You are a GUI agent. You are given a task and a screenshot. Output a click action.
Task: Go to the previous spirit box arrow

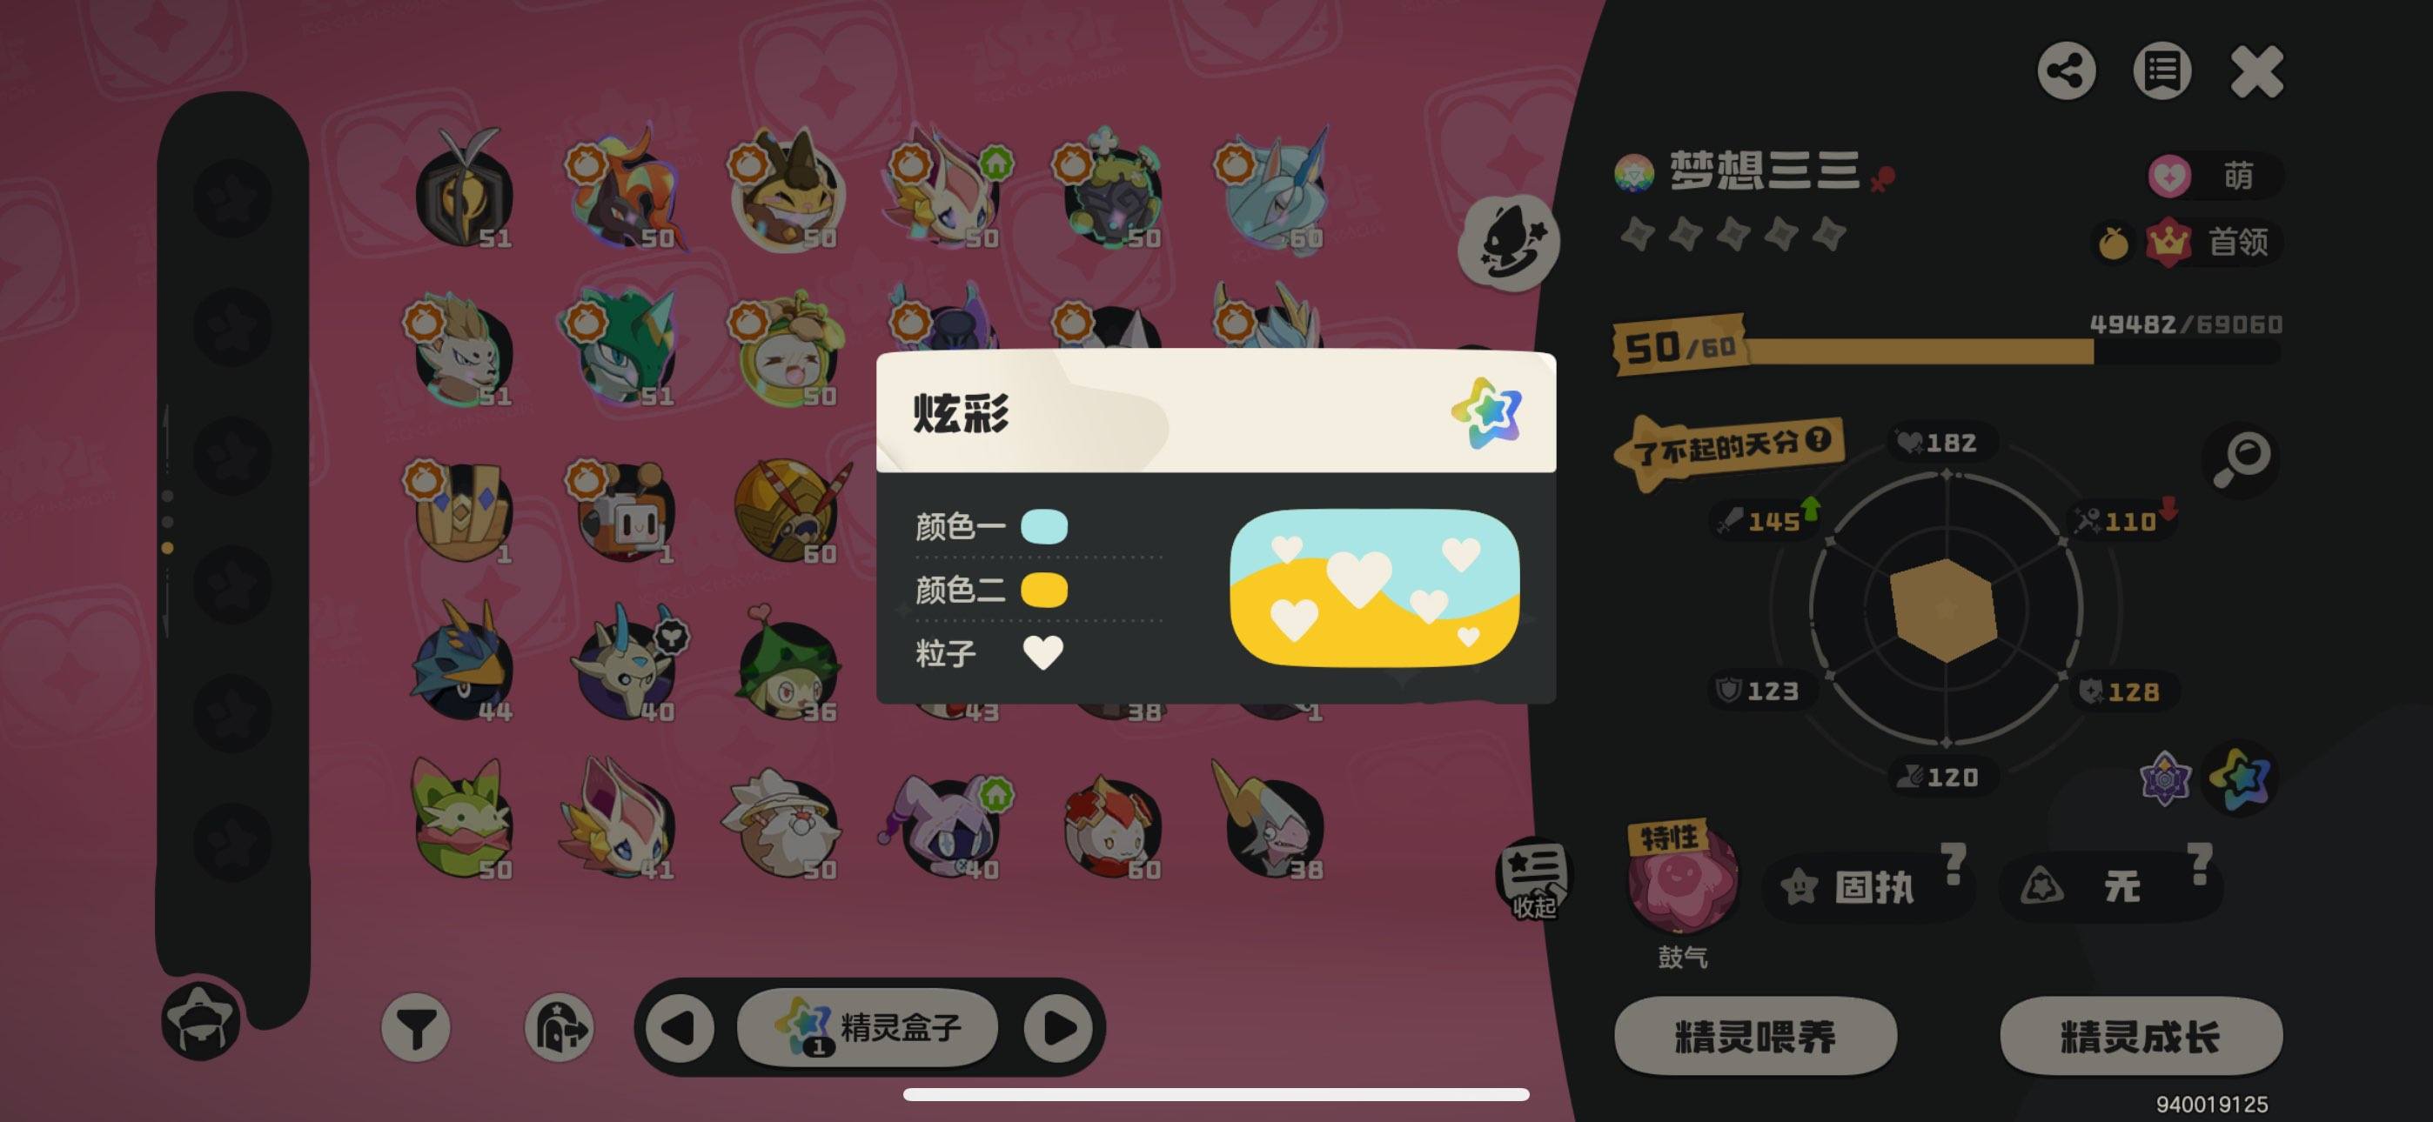pos(679,1027)
